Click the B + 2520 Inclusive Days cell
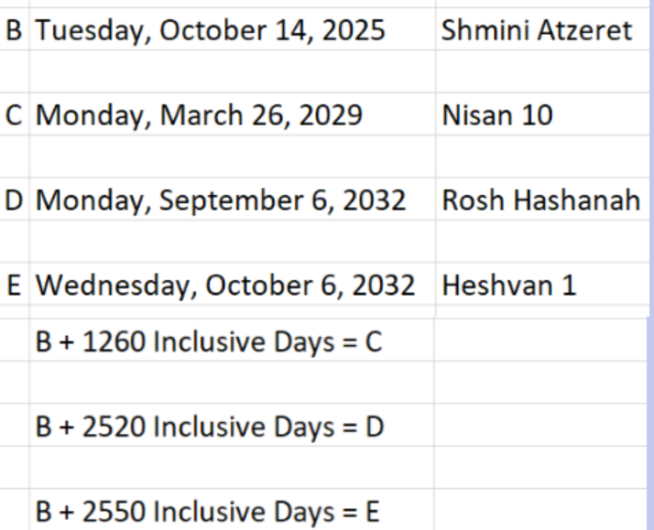This screenshot has height=530, width=654. coord(209,426)
